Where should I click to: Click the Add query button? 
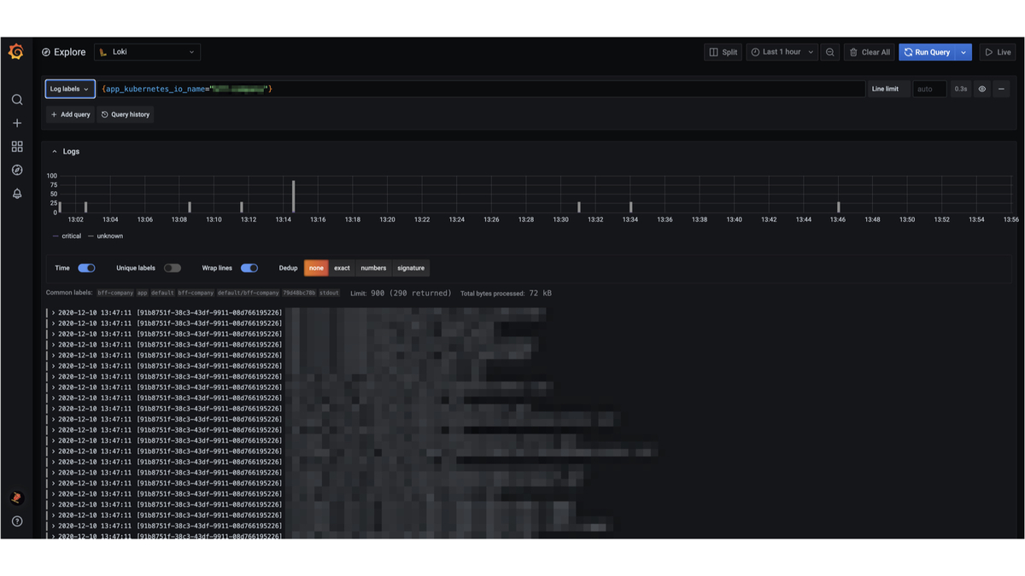[70, 114]
